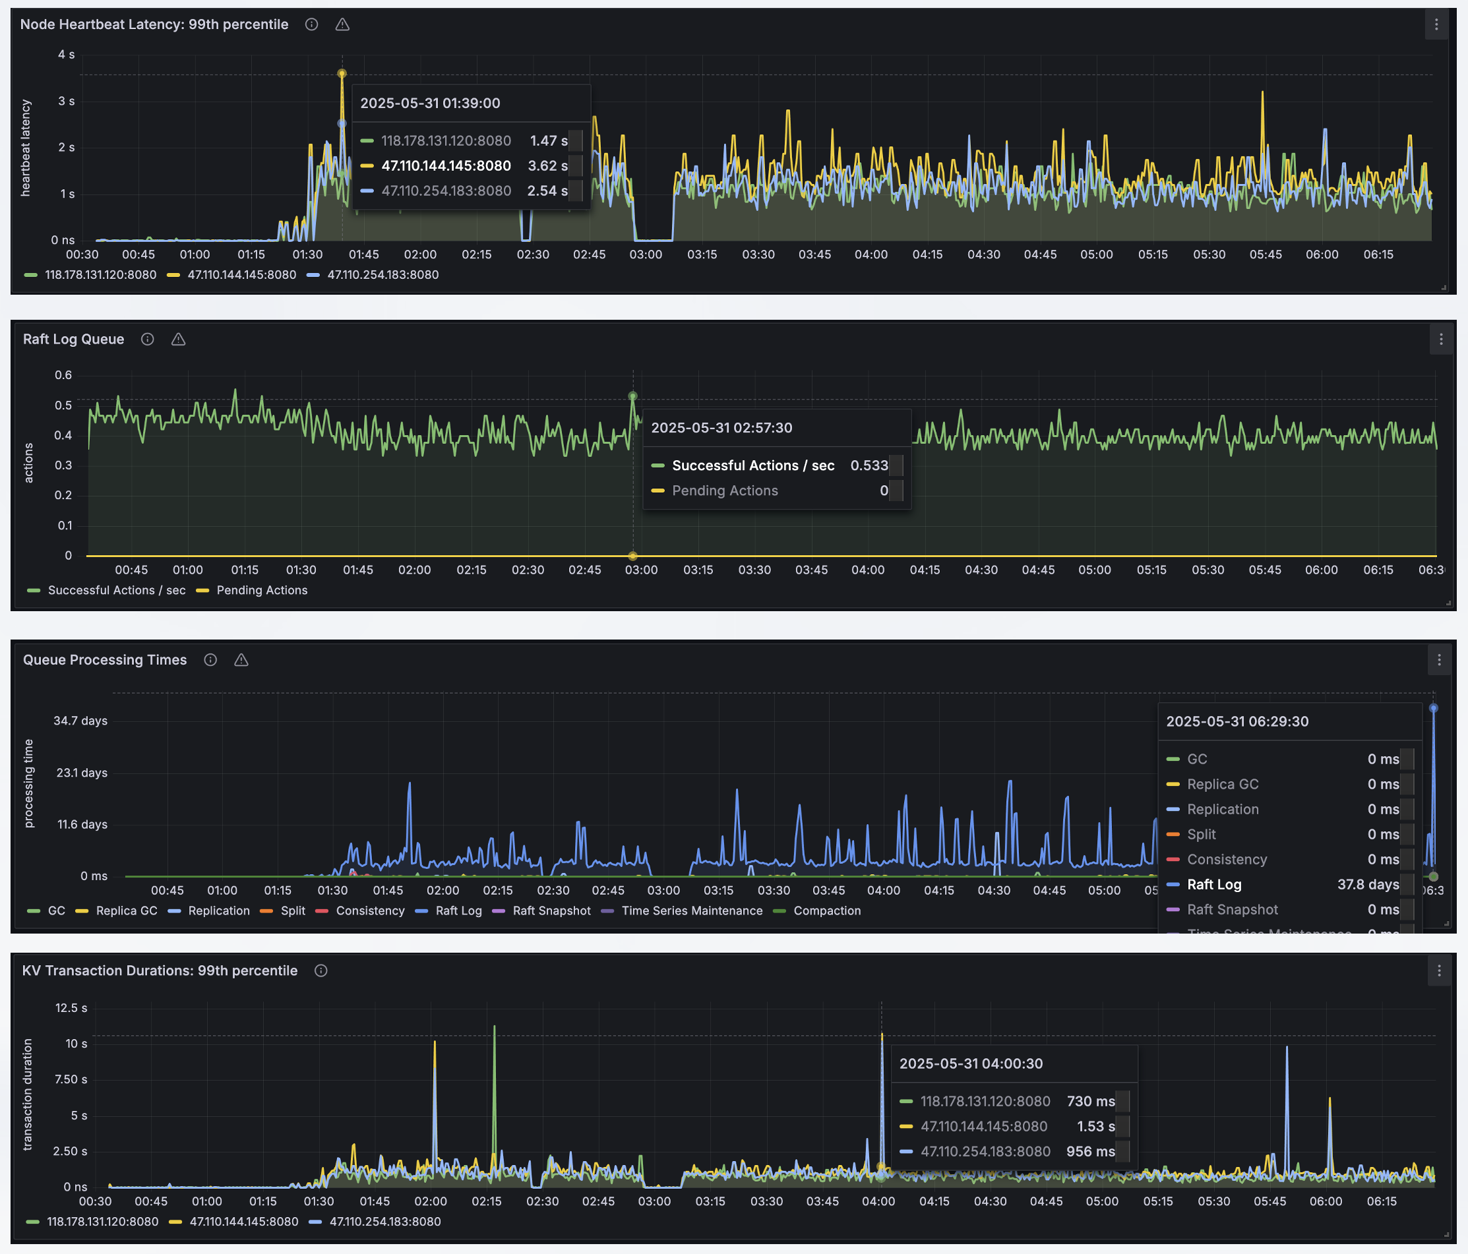Click info icon next to KV Transaction Durations

[x=321, y=970]
